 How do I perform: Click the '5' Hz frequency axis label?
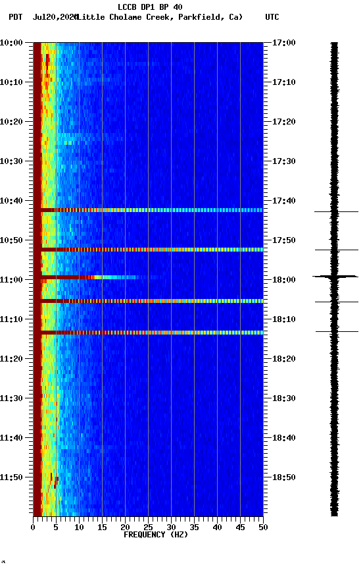tap(56, 528)
